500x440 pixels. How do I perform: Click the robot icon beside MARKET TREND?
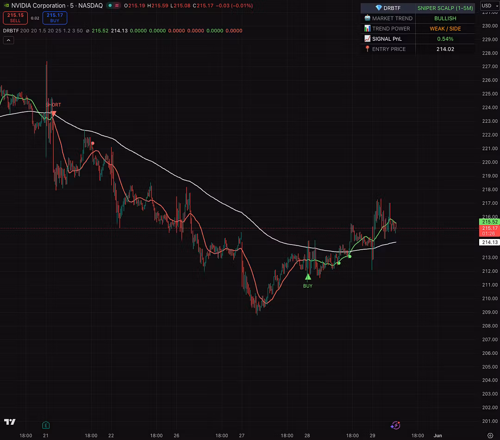(367, 18)
